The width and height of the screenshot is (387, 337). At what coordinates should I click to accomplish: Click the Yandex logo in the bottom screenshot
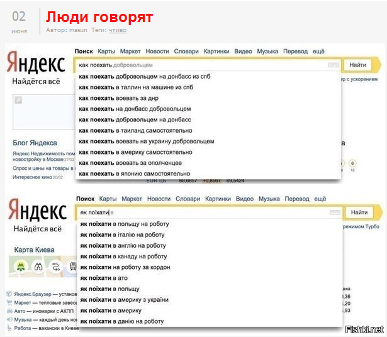[38, 209]
